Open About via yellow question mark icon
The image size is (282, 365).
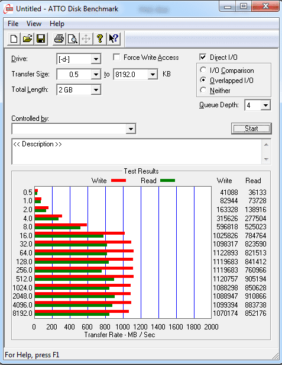(100, 39)
